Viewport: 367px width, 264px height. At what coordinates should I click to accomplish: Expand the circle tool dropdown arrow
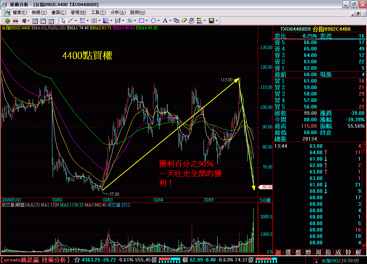coord(158,21)
